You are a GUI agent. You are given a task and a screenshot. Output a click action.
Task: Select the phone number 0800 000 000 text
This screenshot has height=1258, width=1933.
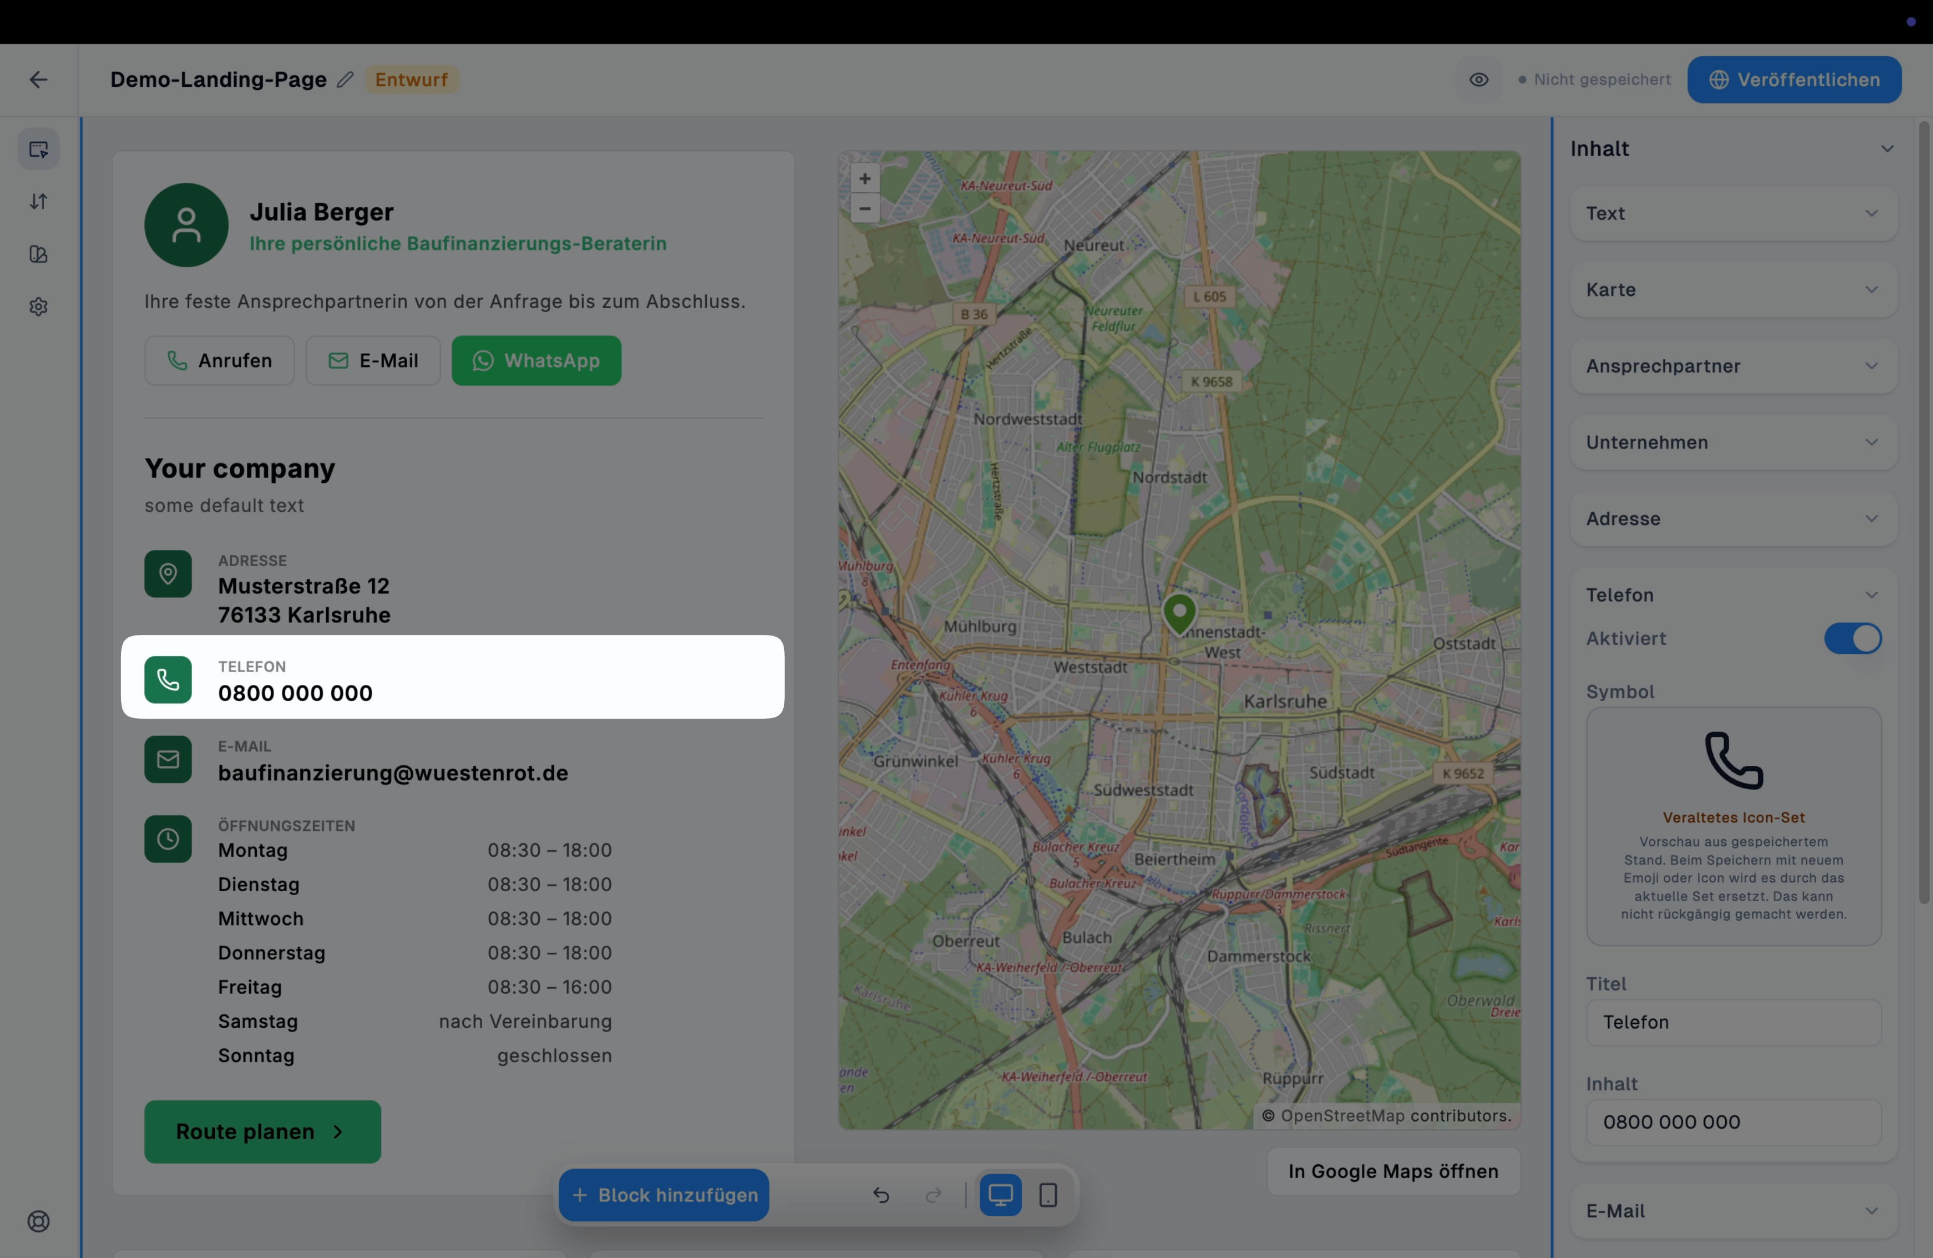pyautogui.click(x=295, y=694)
